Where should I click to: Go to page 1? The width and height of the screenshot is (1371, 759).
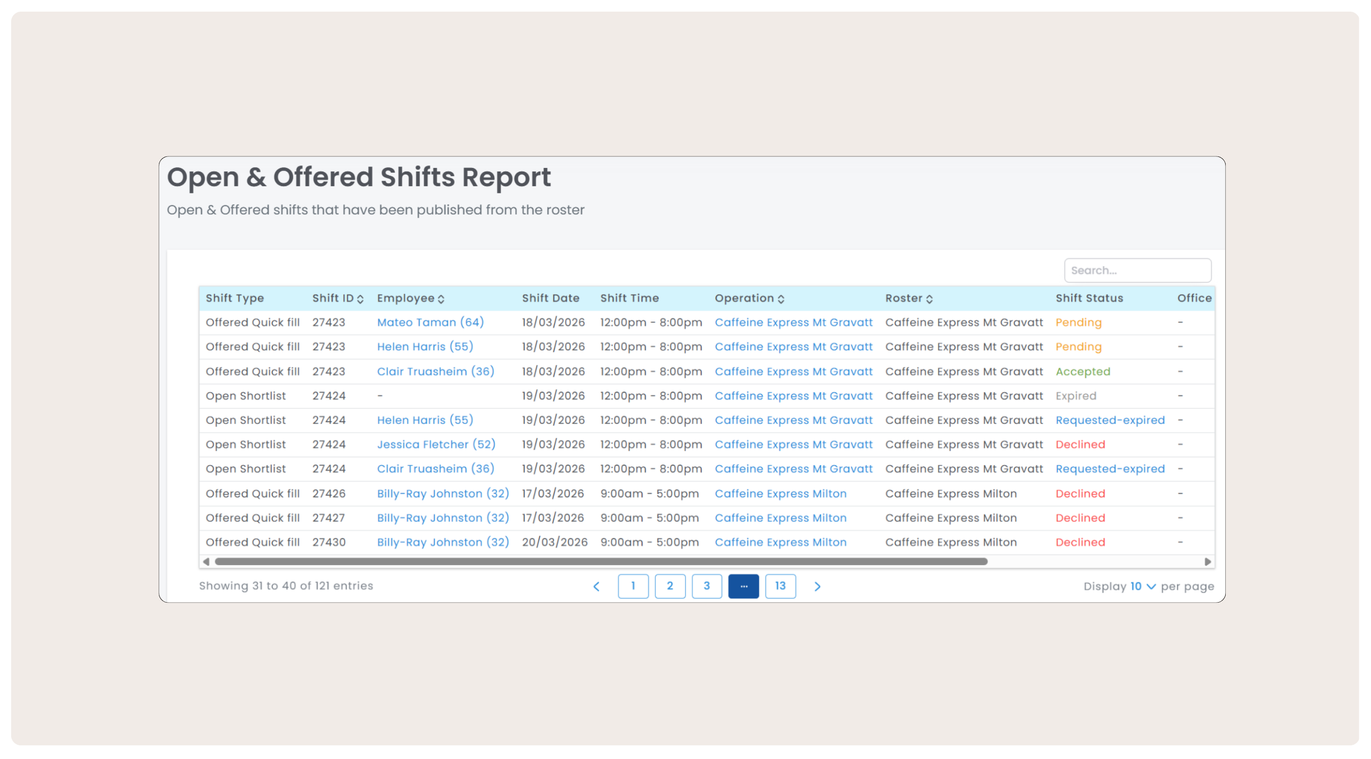coord(633,586)
